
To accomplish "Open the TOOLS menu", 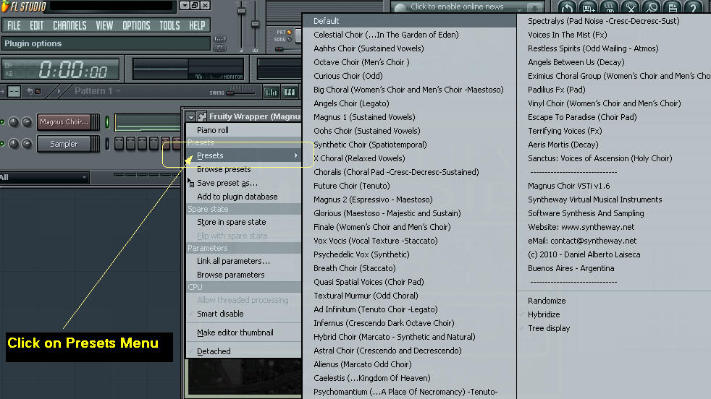I will (x=169, y=25).
